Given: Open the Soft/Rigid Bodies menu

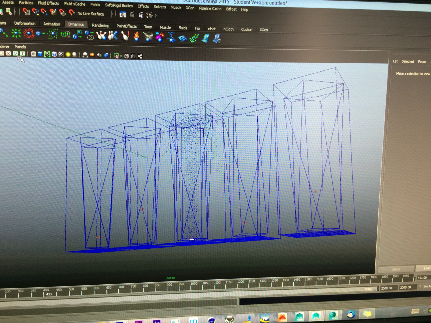Looking at the screenshot, I should [118, 5].
